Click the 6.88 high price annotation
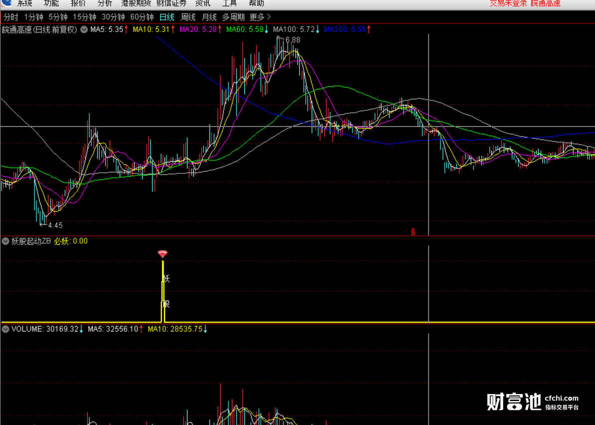Screen dimensions: 595x425 (x=293, y=40)
